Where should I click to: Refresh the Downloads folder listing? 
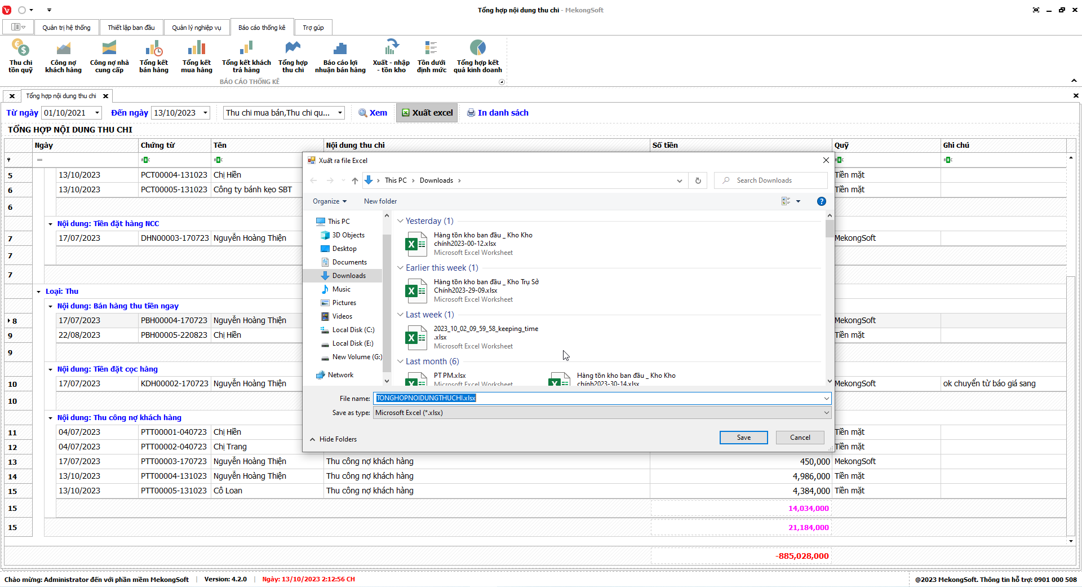tap(698, 180)
